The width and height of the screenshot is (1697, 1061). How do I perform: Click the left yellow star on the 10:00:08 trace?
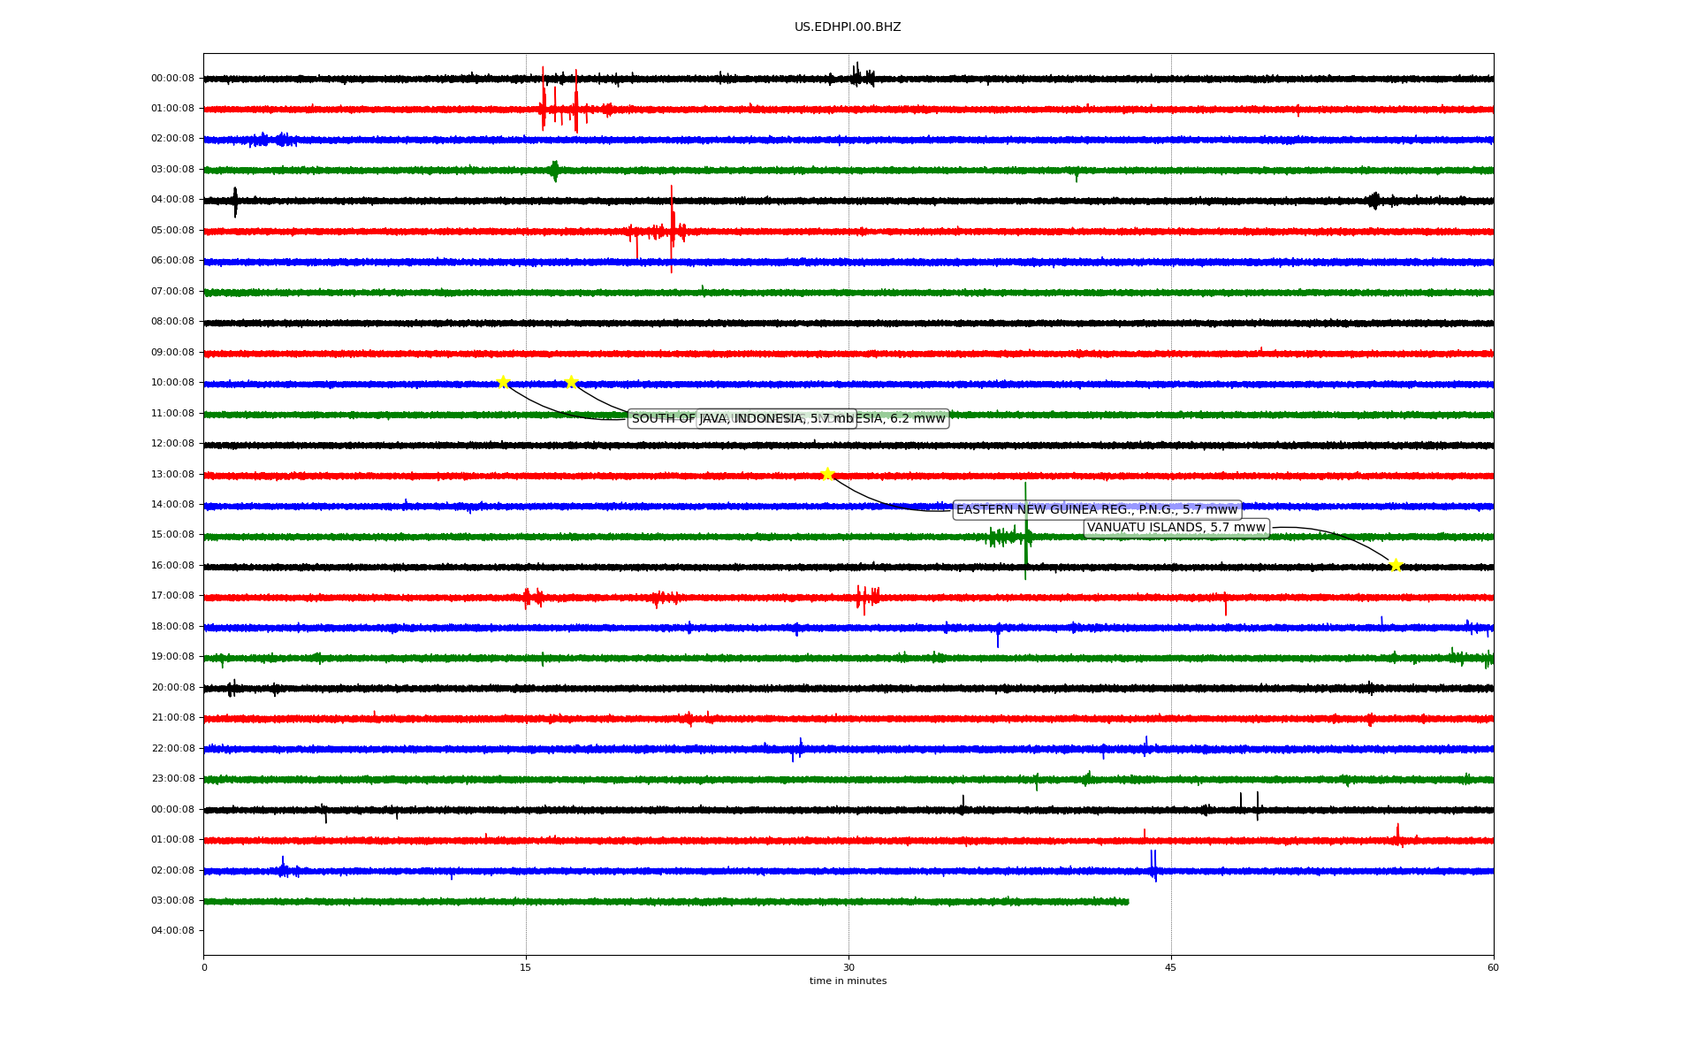[x=503, y=382]
